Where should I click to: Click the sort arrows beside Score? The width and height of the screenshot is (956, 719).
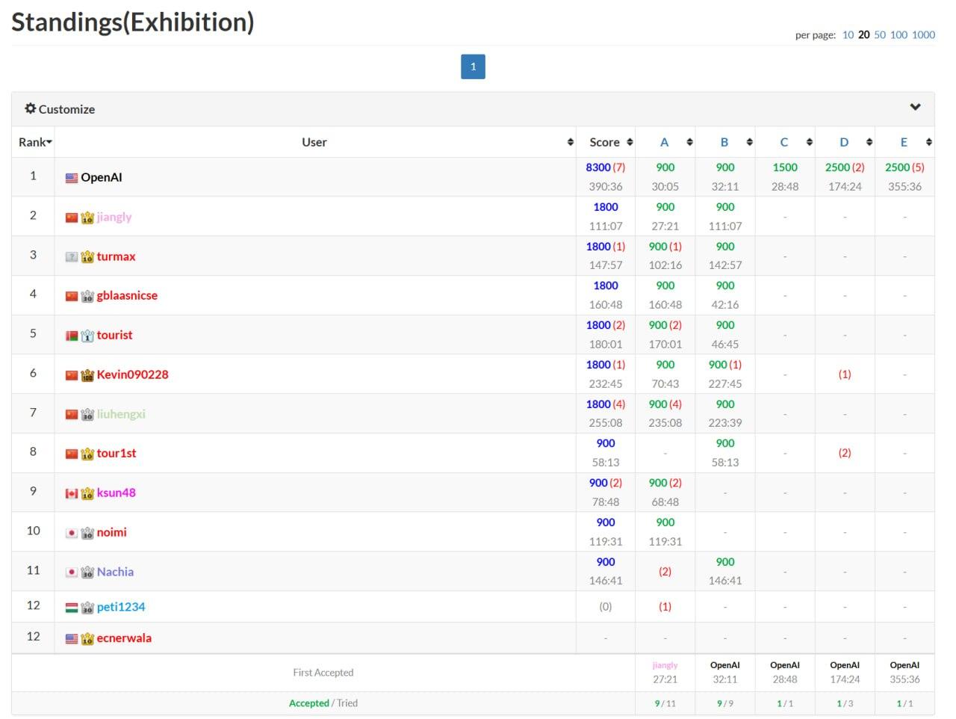[x=630, y=142]
